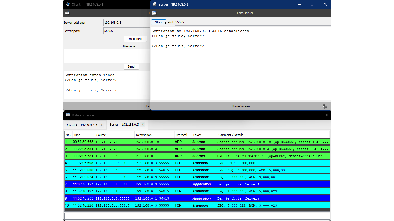Screen dimensions: 394x221
Task: Select TCP packet 'SYN, SEQ: 5,000,000'
Action: pos(197,163)
